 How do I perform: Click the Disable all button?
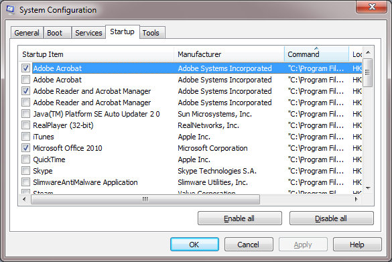[332, 218]
